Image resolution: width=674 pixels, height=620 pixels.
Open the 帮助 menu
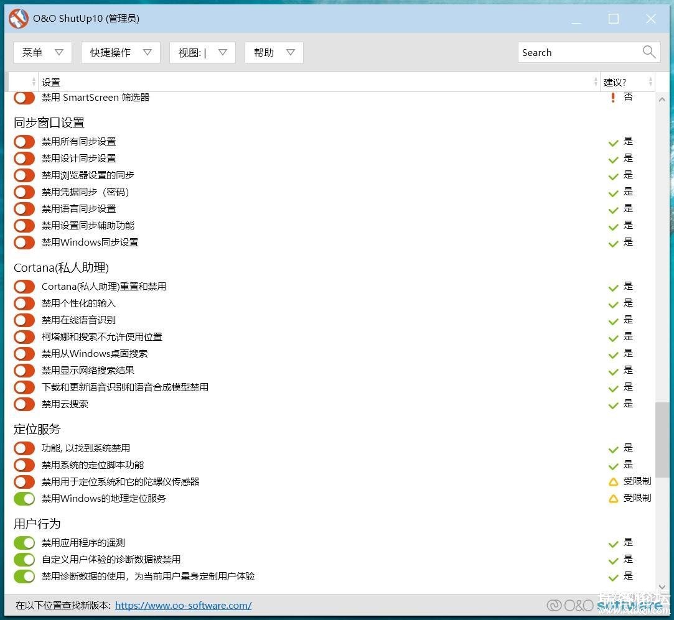click(x=274, y=53)
